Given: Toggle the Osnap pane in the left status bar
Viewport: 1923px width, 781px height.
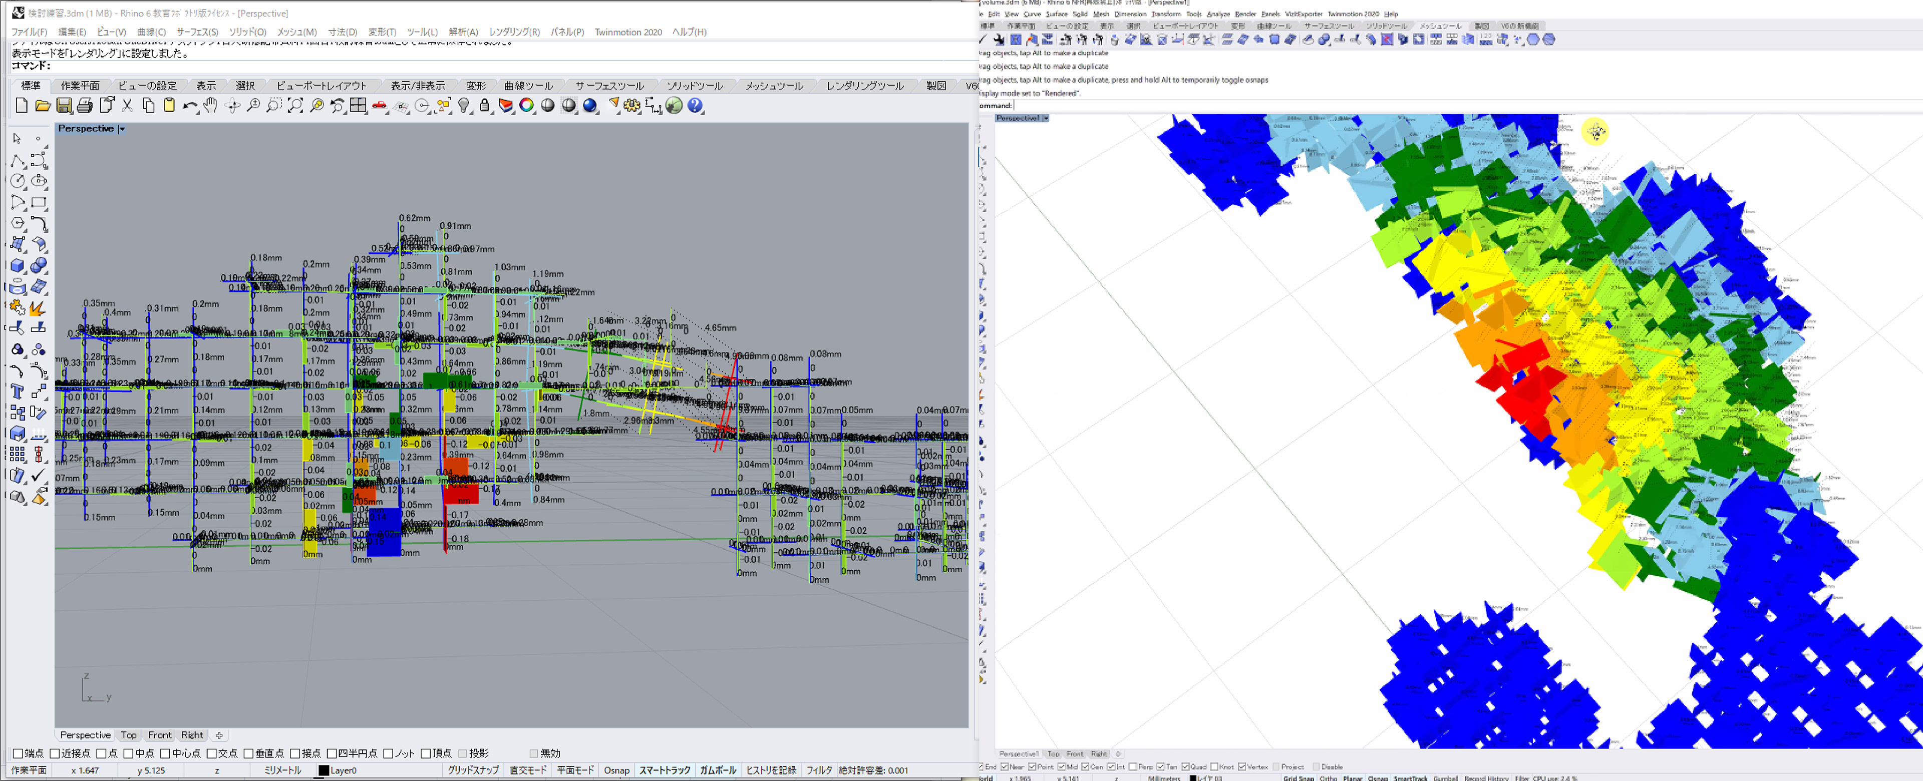Looking at the screenshot, I should [x=616, y=770].
